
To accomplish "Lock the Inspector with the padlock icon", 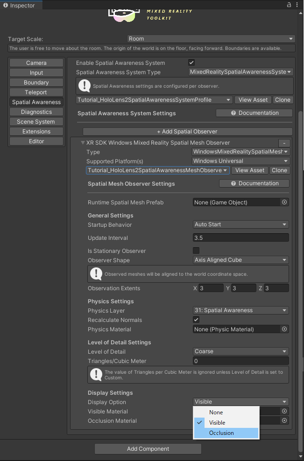I will [289, 5].
